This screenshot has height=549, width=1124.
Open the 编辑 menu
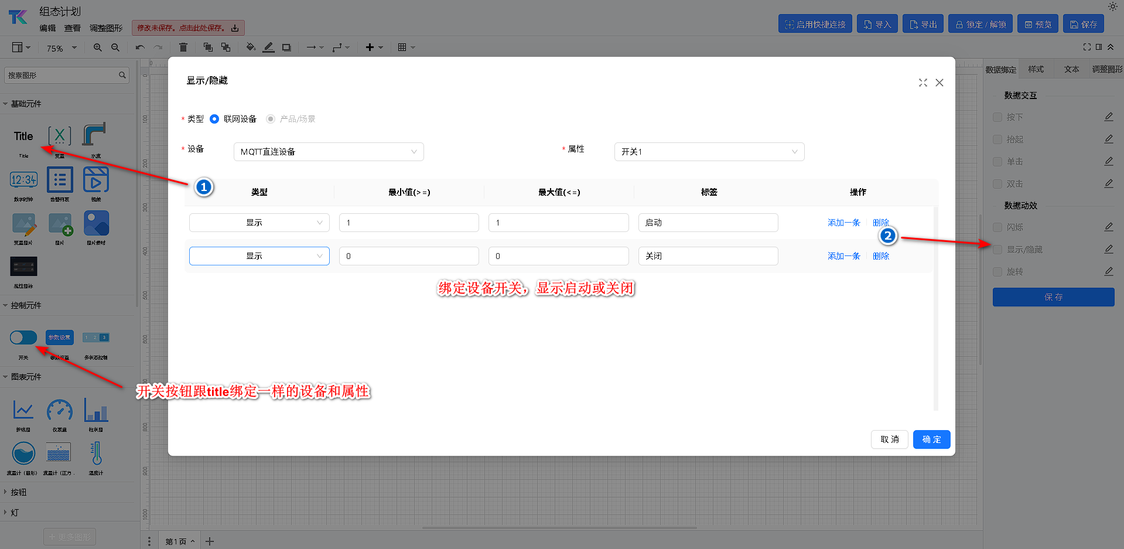(x=47, y=28)
